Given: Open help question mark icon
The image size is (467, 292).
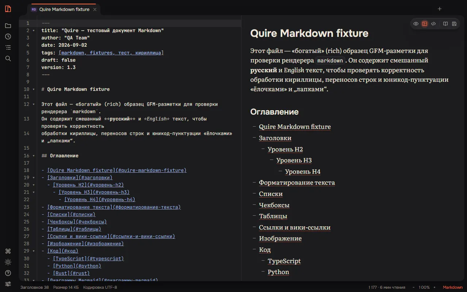Looking at the screenshot, I should coord(8,273).
